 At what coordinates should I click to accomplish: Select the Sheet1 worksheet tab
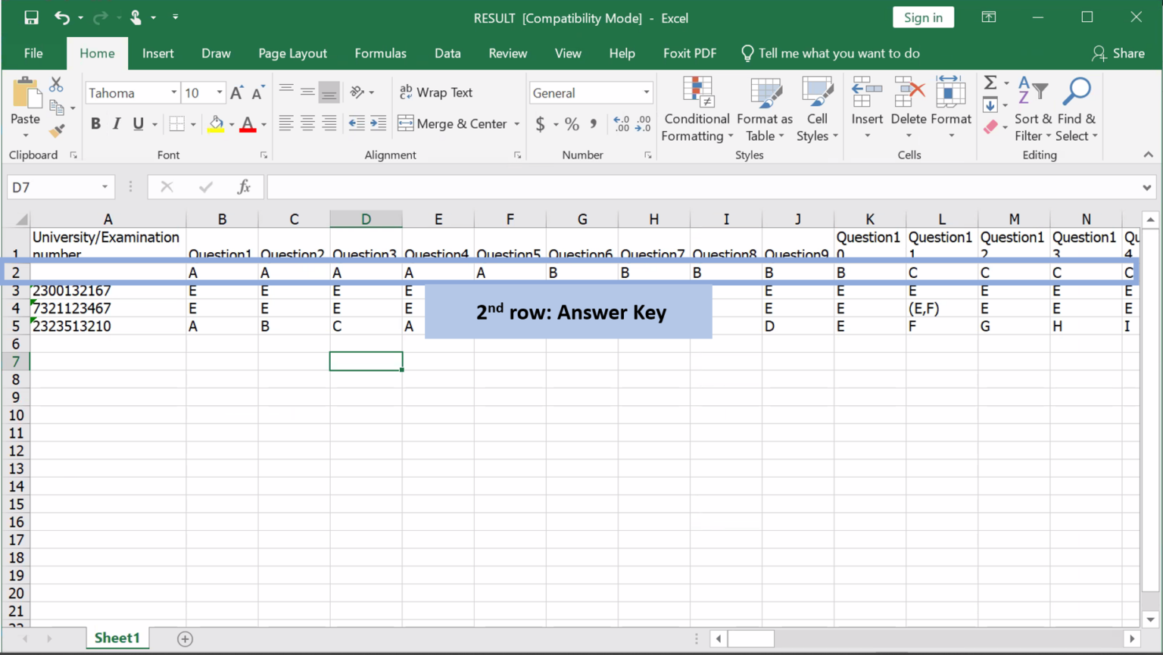point(117,638)
